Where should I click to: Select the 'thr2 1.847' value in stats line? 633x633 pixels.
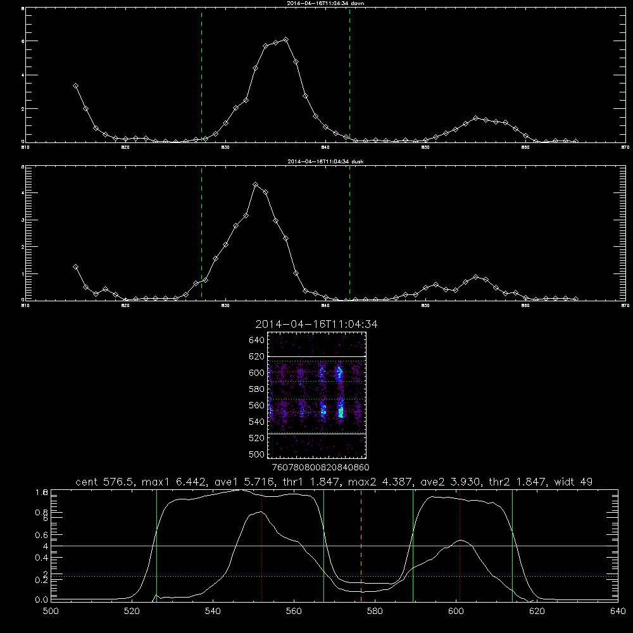click(x=519, y=482)
